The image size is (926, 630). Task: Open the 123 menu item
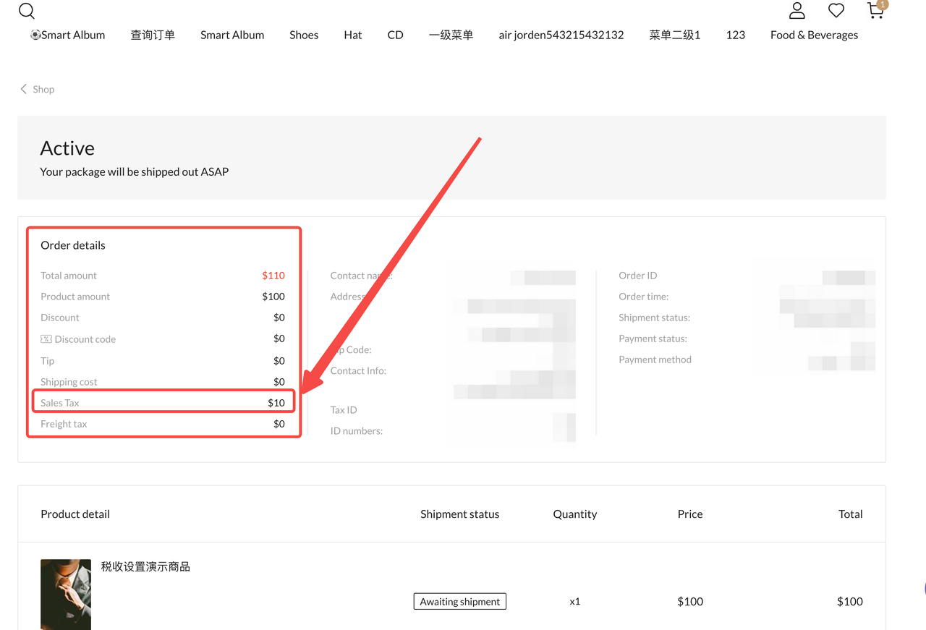pyautogui.click(x=735, y=35)
